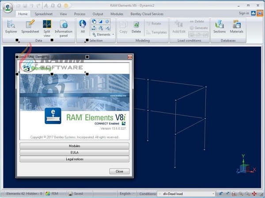Screen dimensions: 265x198
Task: Select All elements
Action: coord(83,26)
